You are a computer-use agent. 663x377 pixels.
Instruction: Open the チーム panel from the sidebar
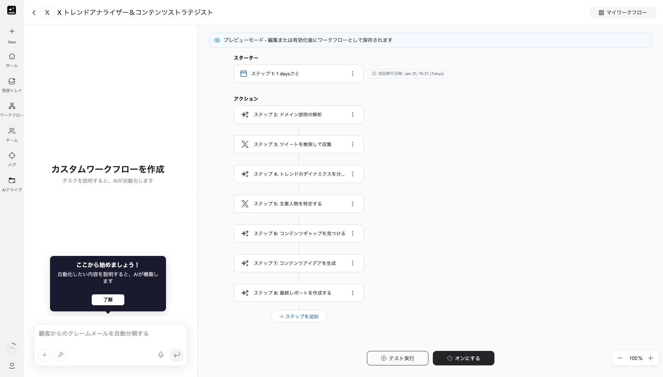12,131
